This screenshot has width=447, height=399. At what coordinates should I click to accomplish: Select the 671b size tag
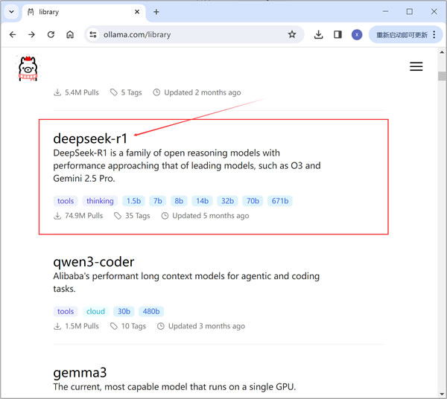[280, 201]
